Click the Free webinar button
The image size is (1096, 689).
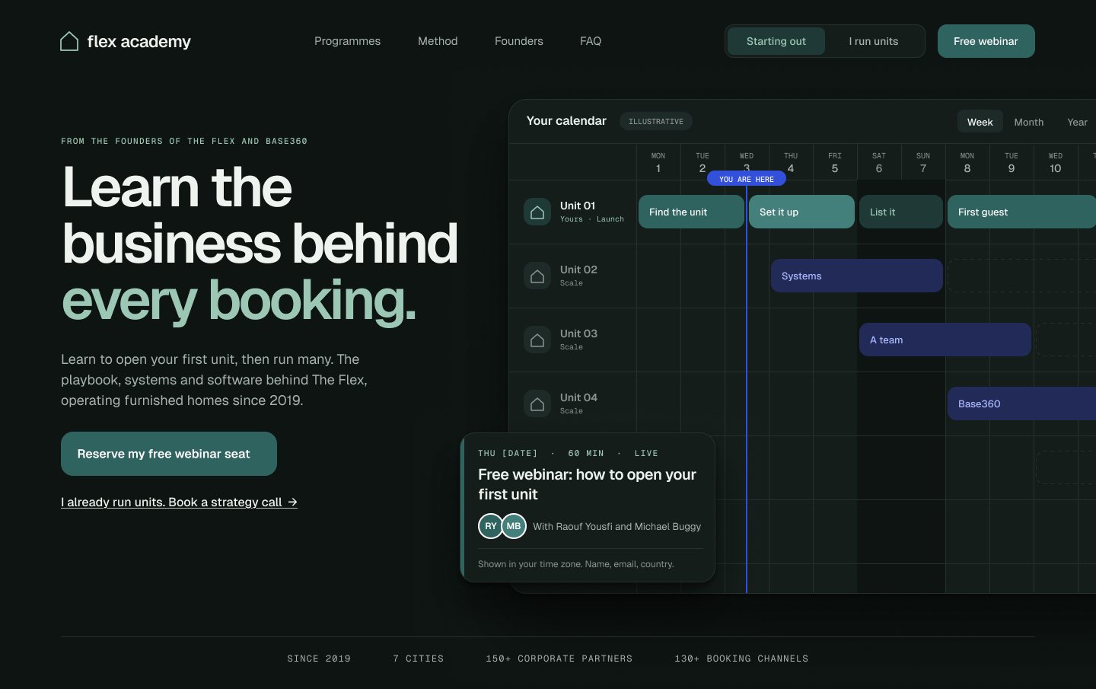click(x=986, y=41)
